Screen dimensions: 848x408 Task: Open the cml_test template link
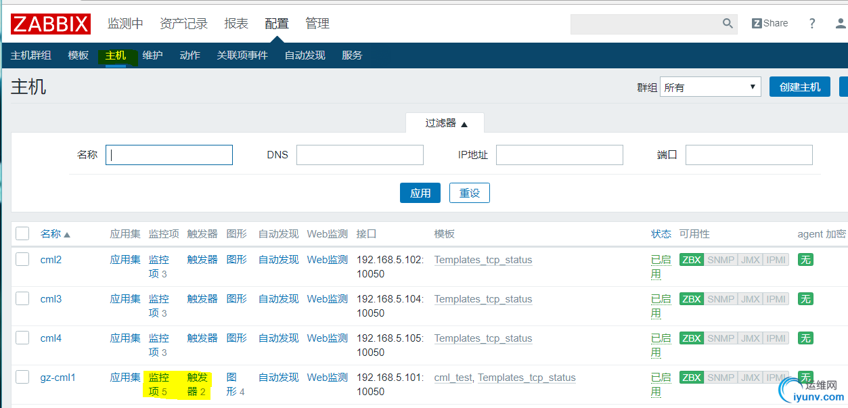(x=453, y=378)
